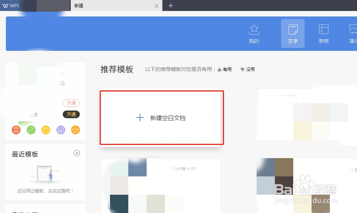
Task: Click the crown membership privilege icon
Action: point(75,130)
